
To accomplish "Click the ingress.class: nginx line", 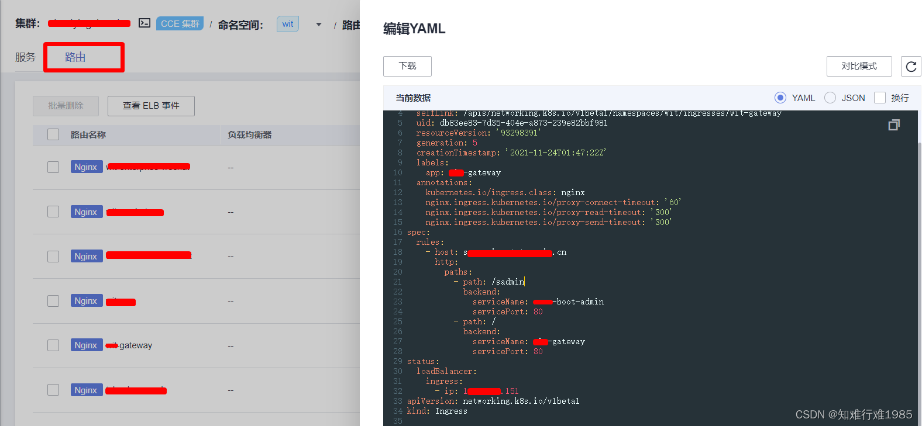I will point(505,192).
